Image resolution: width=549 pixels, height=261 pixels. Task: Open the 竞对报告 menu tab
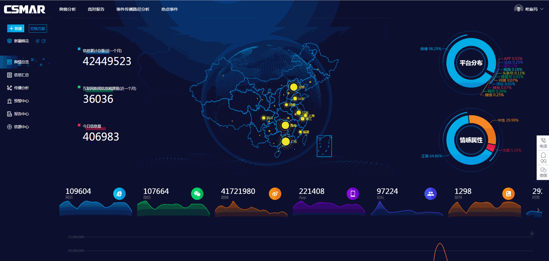(x=96, y=9)
